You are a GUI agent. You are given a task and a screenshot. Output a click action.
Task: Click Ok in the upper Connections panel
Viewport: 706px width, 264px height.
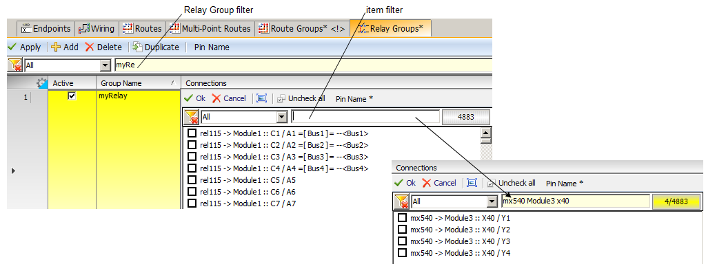tap(195, 98)
